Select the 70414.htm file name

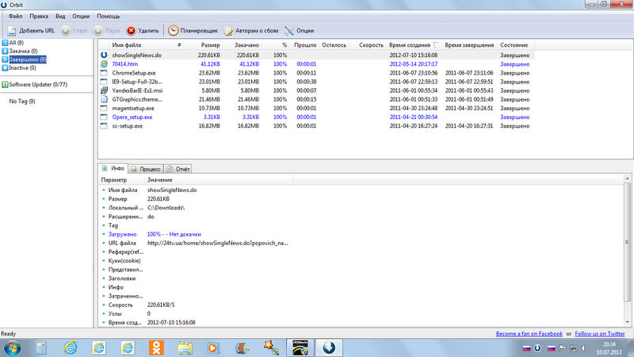[x=125, y=64]
